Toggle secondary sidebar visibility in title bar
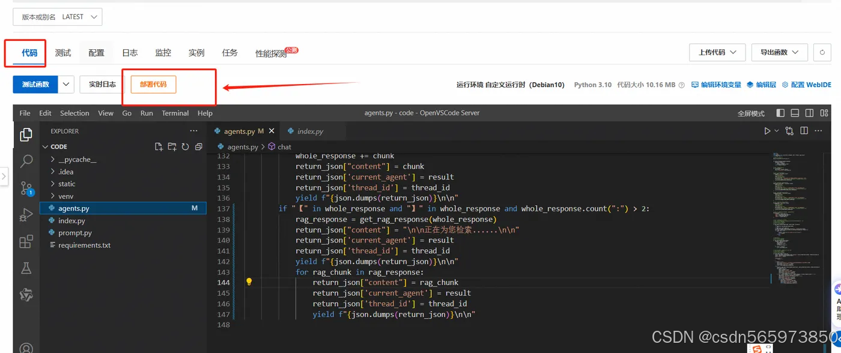Screen dimensions: 841x353 [x=809, y=113]
